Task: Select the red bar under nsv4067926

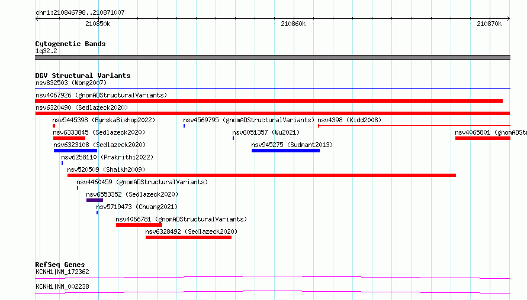Action: (x=269, y=101)
